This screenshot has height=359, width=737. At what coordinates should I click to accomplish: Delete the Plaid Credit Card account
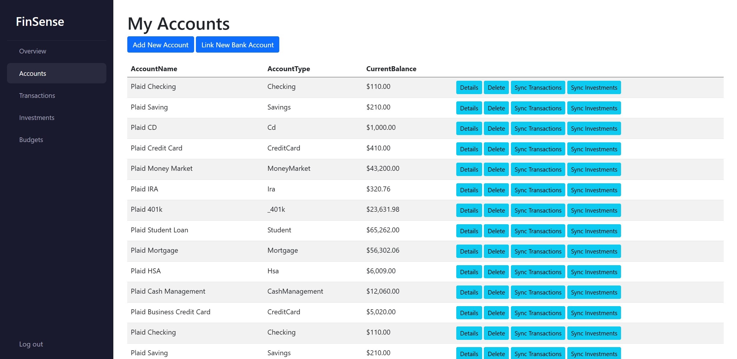[496, 149]
